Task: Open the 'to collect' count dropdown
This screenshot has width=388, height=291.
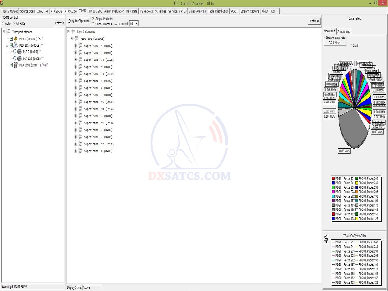Action: (137, 24)
